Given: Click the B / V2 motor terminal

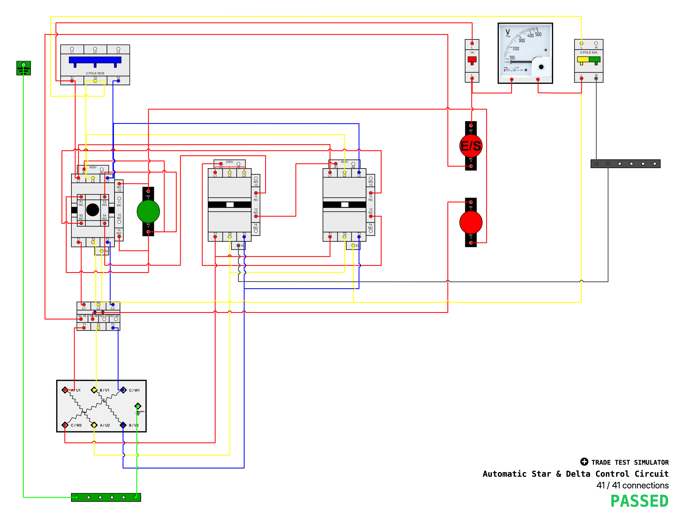Looking at the screenshot, I should 123,425.
